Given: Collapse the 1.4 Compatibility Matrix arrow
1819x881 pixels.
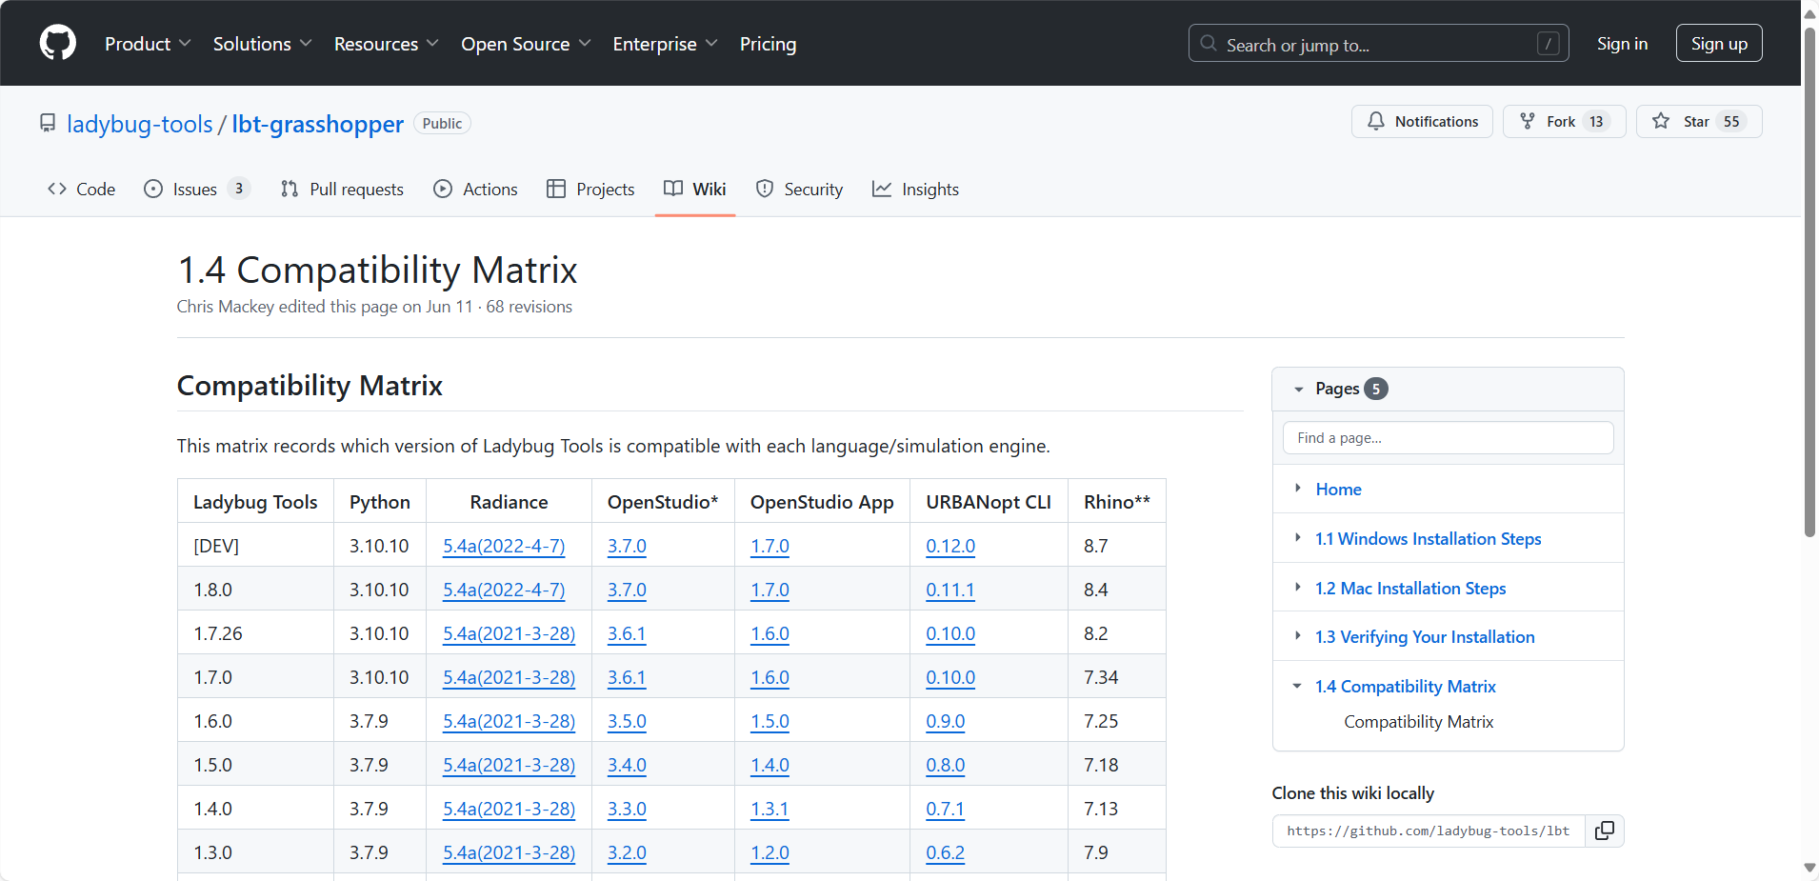Looking at the screenshot, I should [x=1297, y=686].
